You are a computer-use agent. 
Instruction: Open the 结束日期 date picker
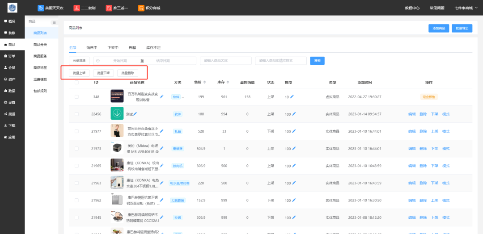[x=163, y=61]
